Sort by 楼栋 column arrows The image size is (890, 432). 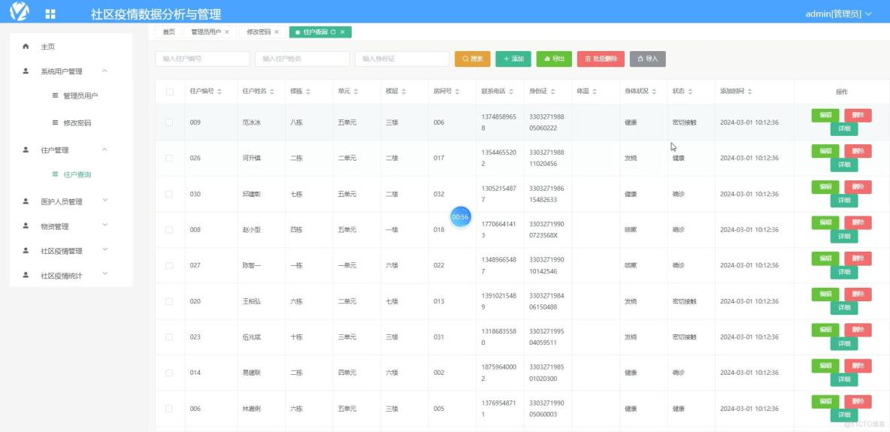point(309,92)
